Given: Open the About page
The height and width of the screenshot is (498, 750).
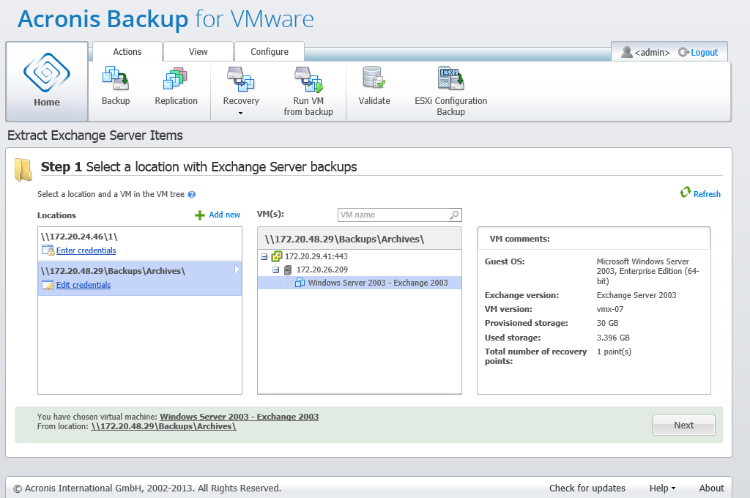Looking at the screenshot, I should [x=711, y=488].
